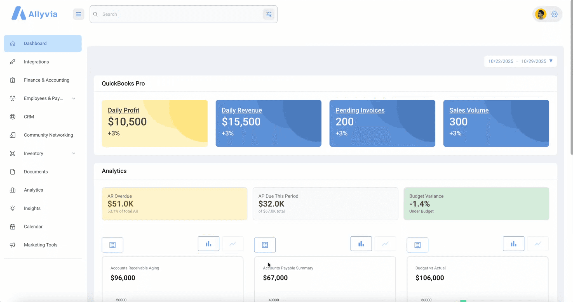Screen dimensions: 573x302
Task: Open search filter options icon
Action: 269,14
